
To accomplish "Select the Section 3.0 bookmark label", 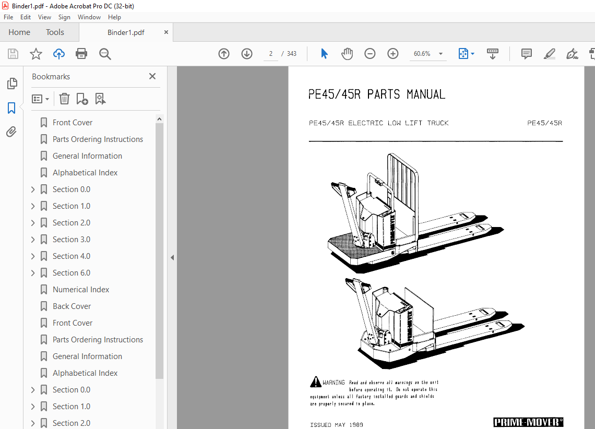I will pos(72,240).
